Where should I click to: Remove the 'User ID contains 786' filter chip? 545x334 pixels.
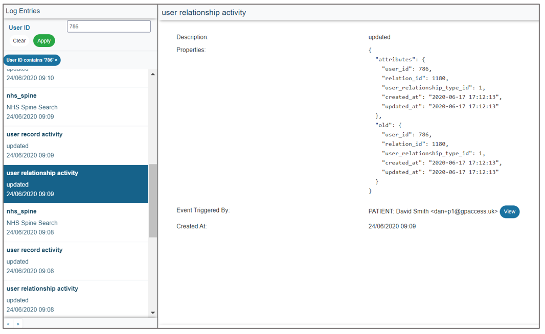tap(56, 60)
